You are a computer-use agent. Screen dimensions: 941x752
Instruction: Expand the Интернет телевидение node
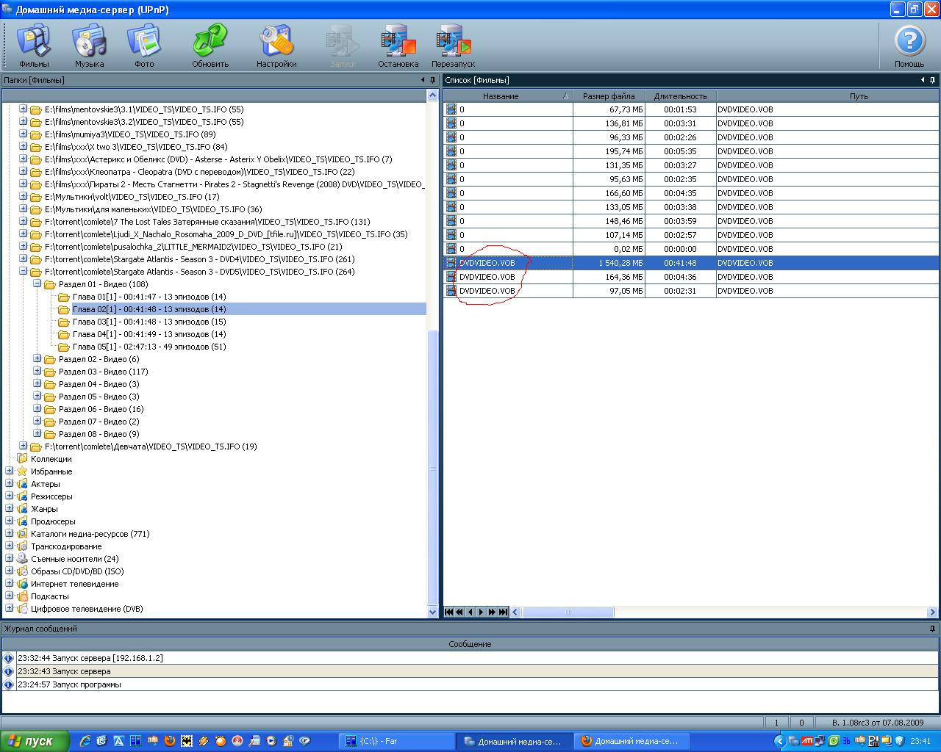(x=10, y=584)
